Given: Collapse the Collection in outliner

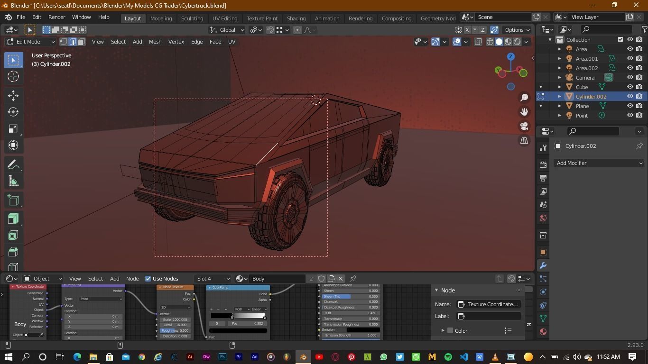Looking at the screenshot, I should pos(550,40).
